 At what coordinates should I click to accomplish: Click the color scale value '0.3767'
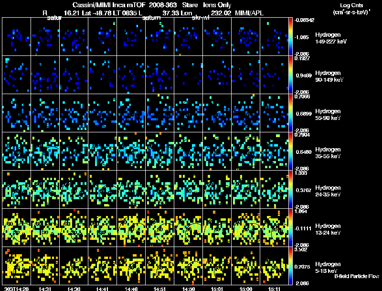(304, 190)
